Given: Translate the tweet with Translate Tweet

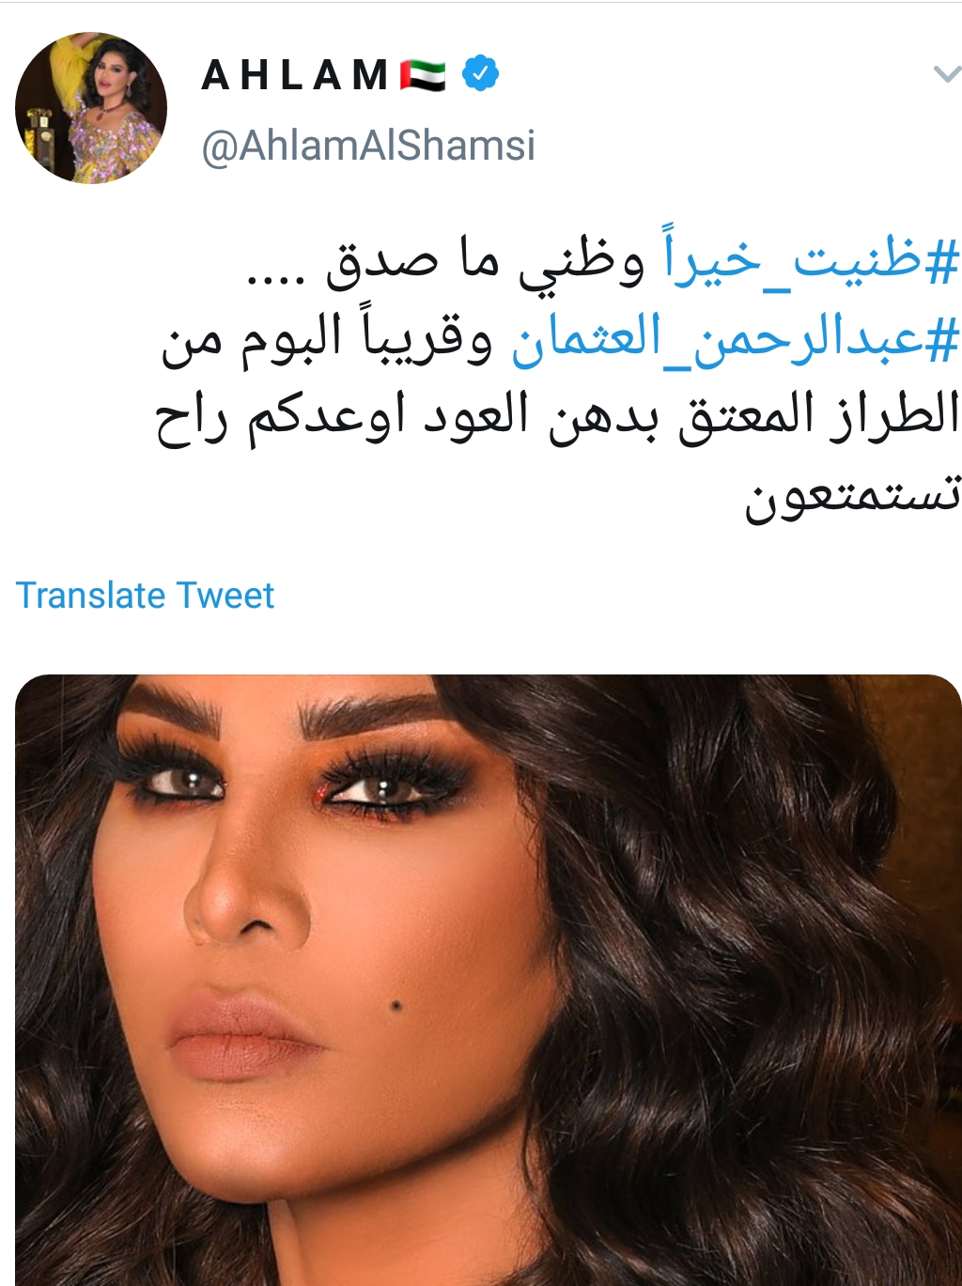Looking at the screenshot, I should click(145, 596).
